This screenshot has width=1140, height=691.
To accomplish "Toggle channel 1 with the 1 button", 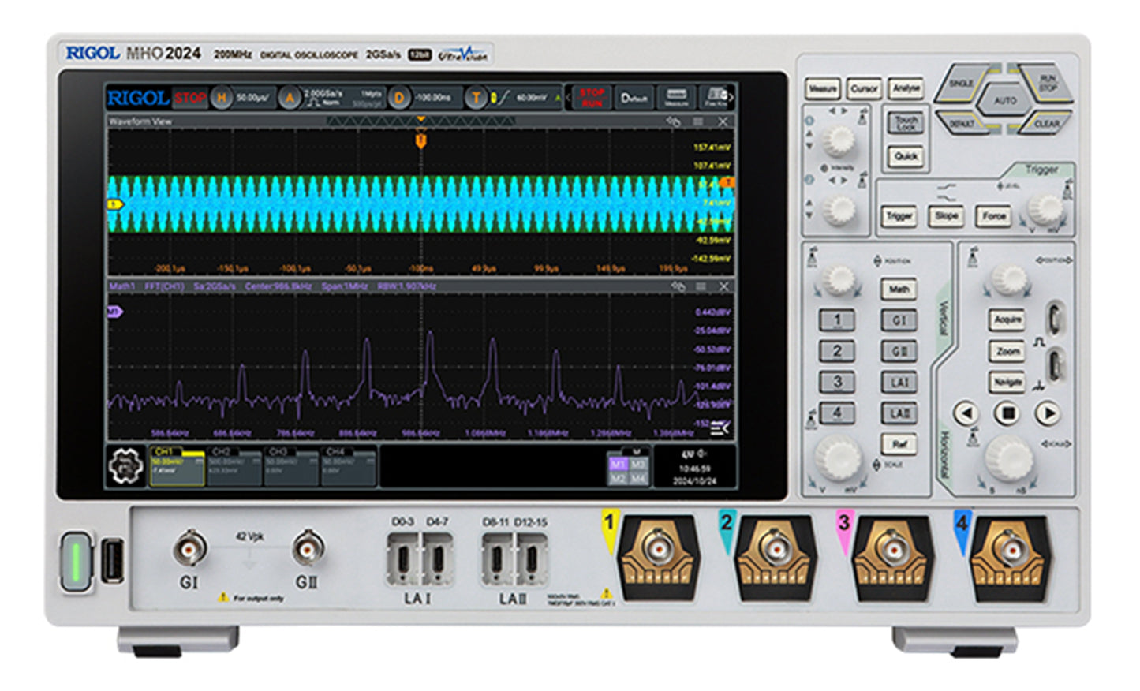I will [x=836, y=320].
